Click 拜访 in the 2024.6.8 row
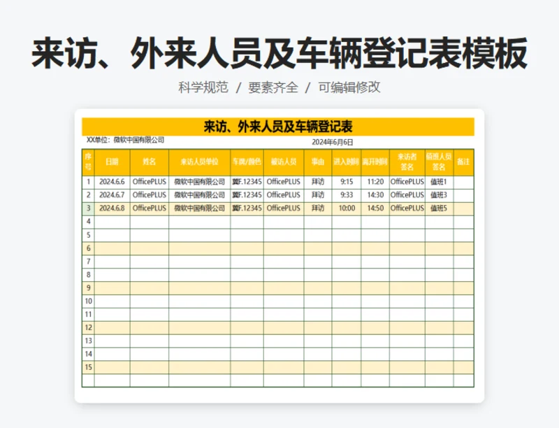 click(318, 208)
